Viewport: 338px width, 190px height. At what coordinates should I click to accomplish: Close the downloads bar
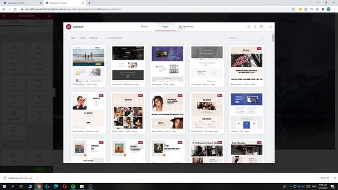[x=334, y=178]
